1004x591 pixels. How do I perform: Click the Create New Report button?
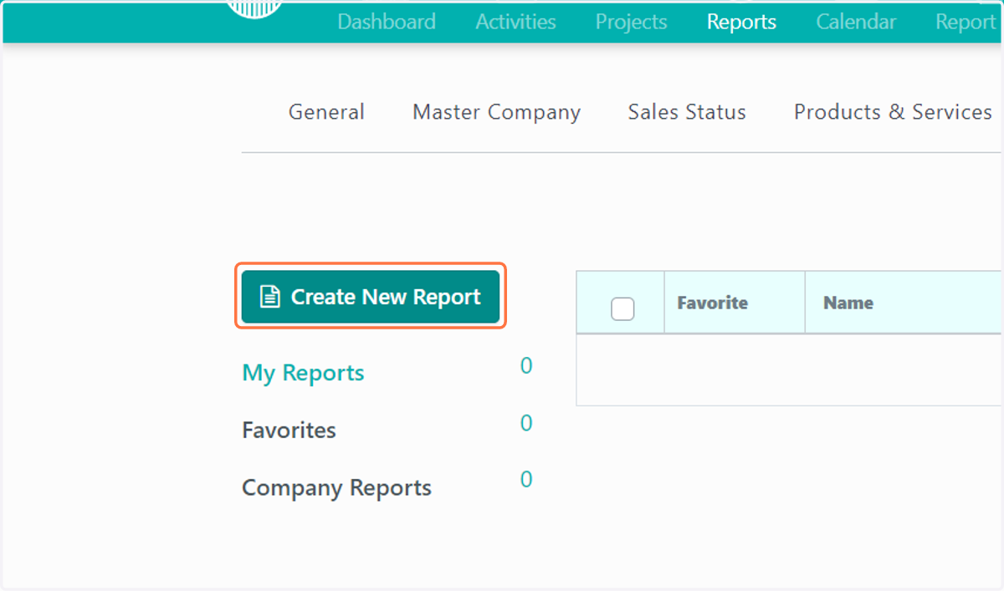click(370, 297)
